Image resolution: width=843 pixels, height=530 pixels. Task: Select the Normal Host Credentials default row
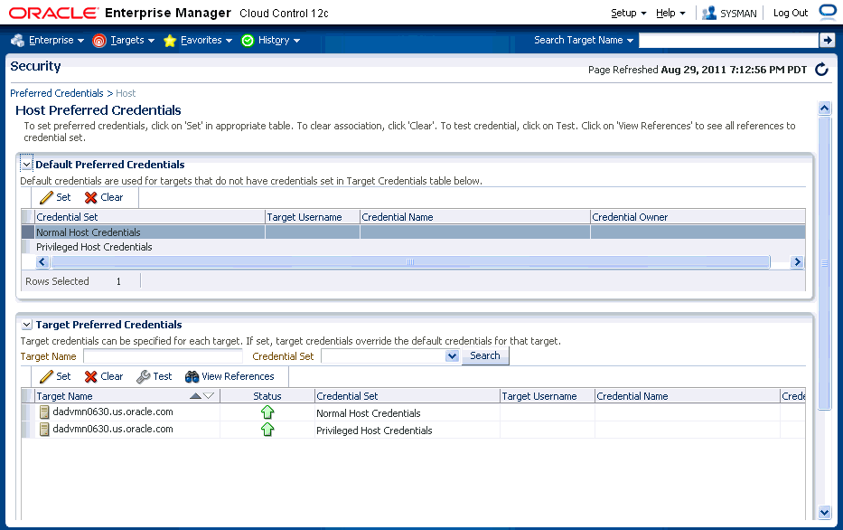click(413, 232)
